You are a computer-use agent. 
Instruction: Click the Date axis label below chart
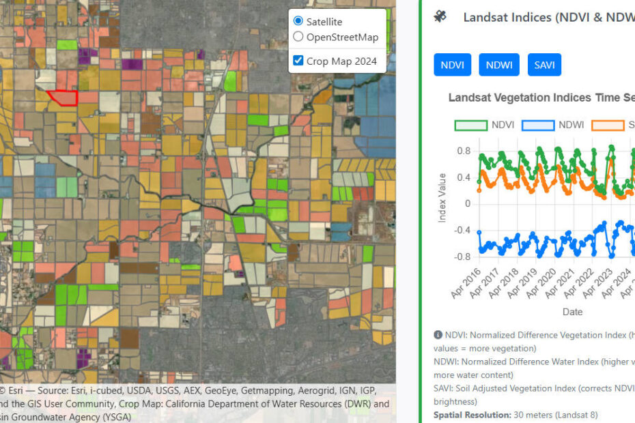coord(572,312)
